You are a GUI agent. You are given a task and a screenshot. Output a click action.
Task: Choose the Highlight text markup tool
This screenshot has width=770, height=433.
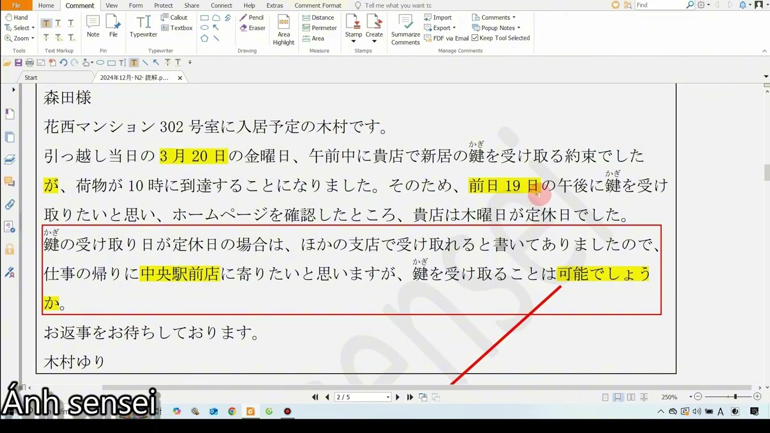[46, 23]
